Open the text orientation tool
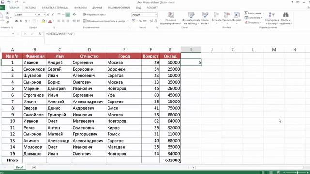This screenshot has height=174, width=310. coord(74,14)
